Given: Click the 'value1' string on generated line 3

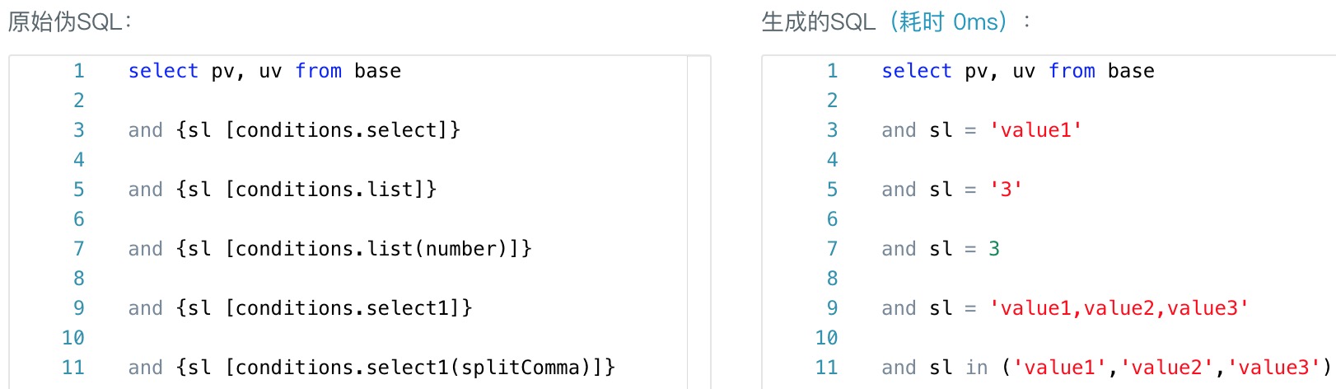Looking at the screenshot, I should point(1035,130).
